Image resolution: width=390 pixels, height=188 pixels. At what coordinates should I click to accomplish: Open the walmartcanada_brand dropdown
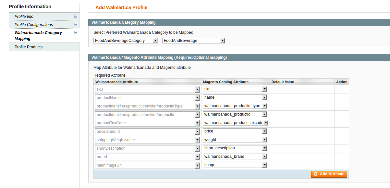coord(235,157)
